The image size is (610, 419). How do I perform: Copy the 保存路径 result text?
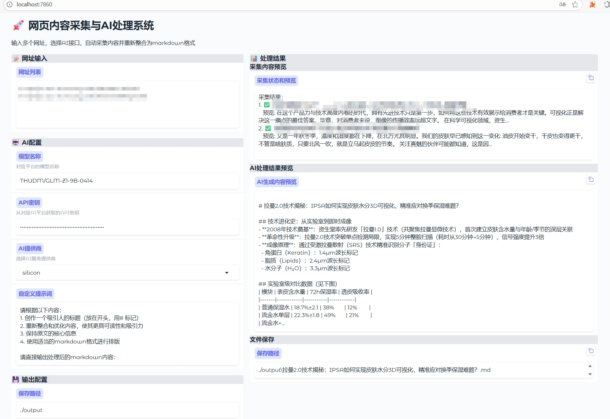(591, 351)
